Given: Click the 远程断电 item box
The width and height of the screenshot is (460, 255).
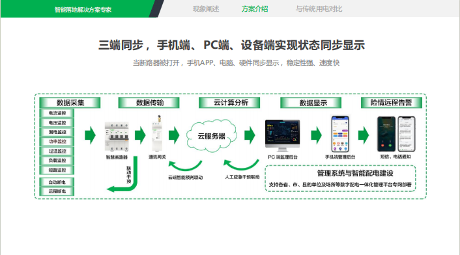Looking at the screenshot, I should click(x=57, y=191).
